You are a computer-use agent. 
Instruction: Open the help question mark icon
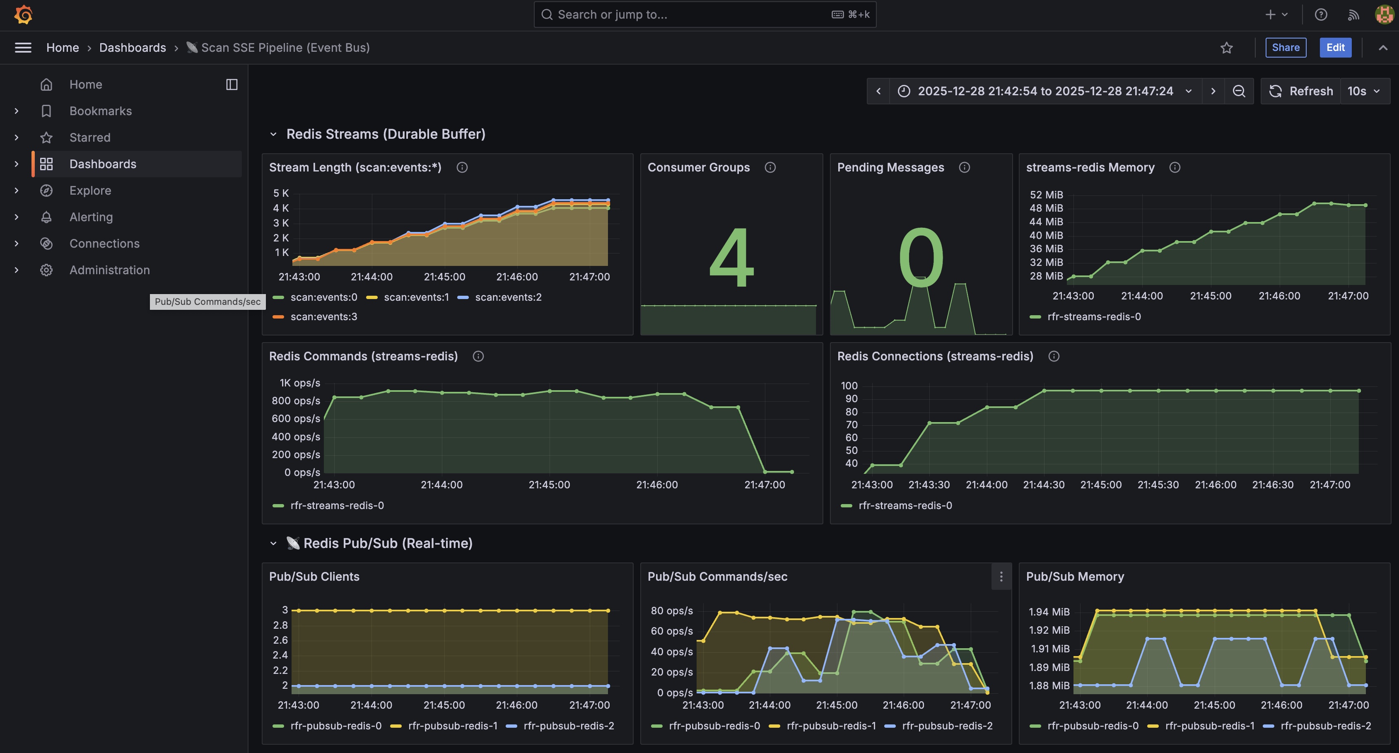coord(1321,14)
